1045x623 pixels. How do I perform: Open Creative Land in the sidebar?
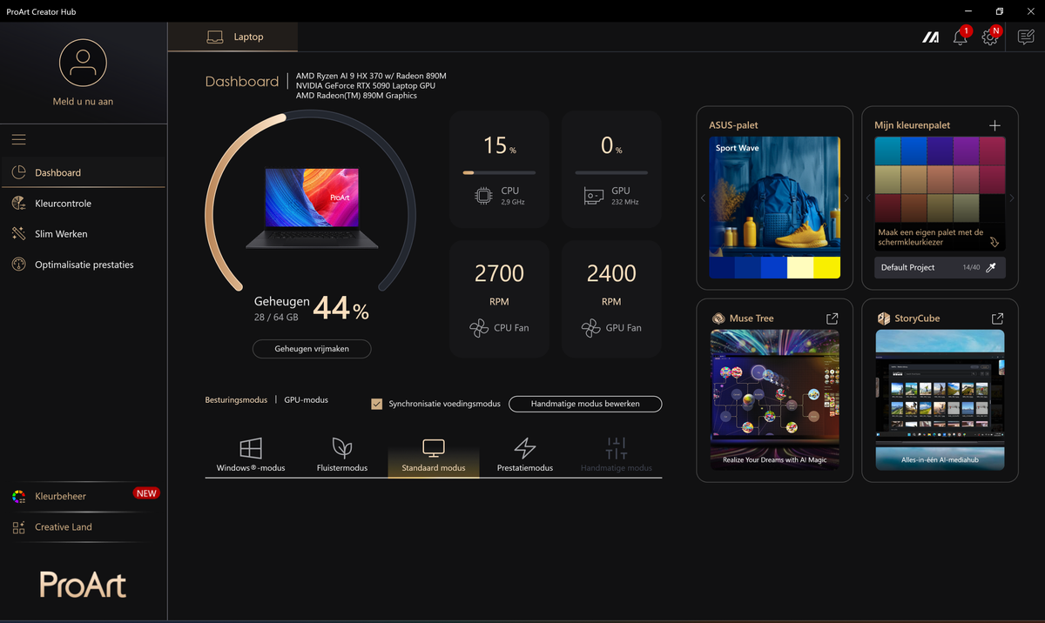point(83,527)
